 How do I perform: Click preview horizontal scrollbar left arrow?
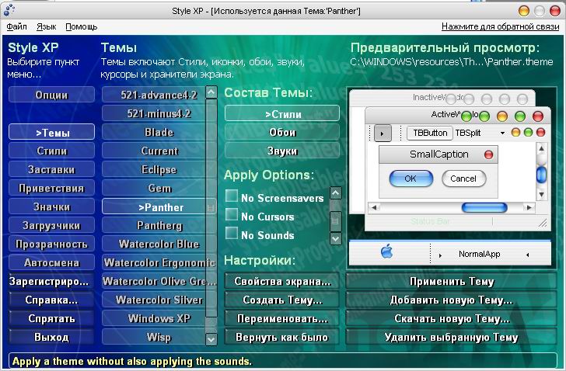(x=374, y=207)
